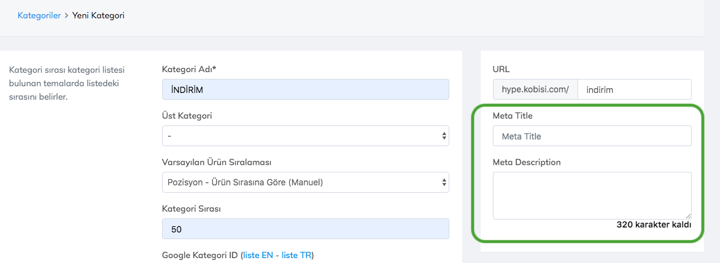Click the Google Kategori ID label
Viewport: 720px width, 263px height.
click(x=200, y=255)
